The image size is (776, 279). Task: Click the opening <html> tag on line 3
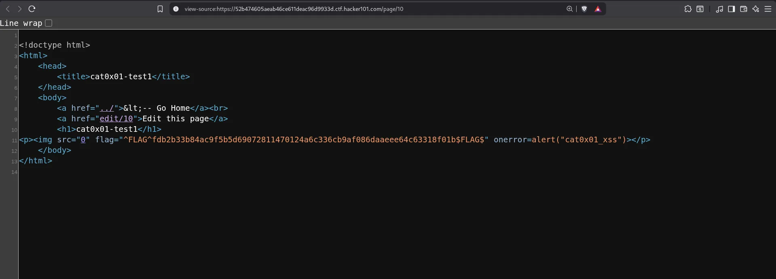click(33, 55)
